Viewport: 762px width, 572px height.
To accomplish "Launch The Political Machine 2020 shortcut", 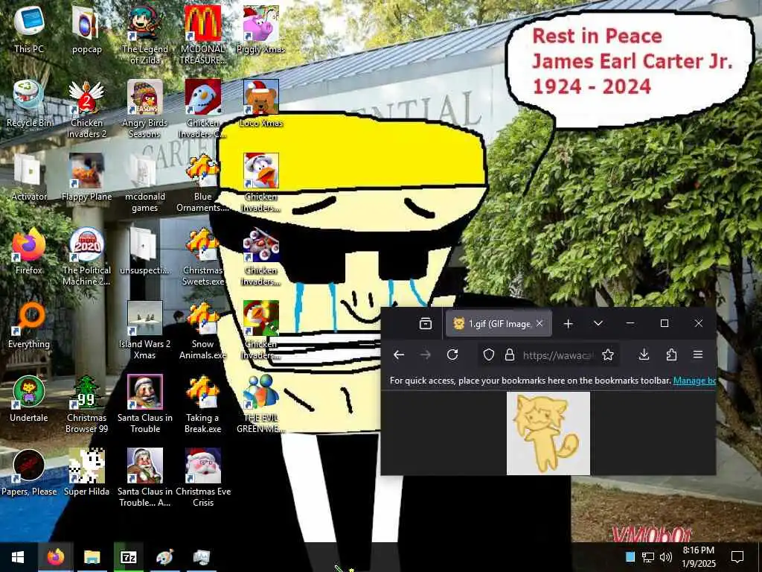I will pyautogui.click(x=86, y=256).
